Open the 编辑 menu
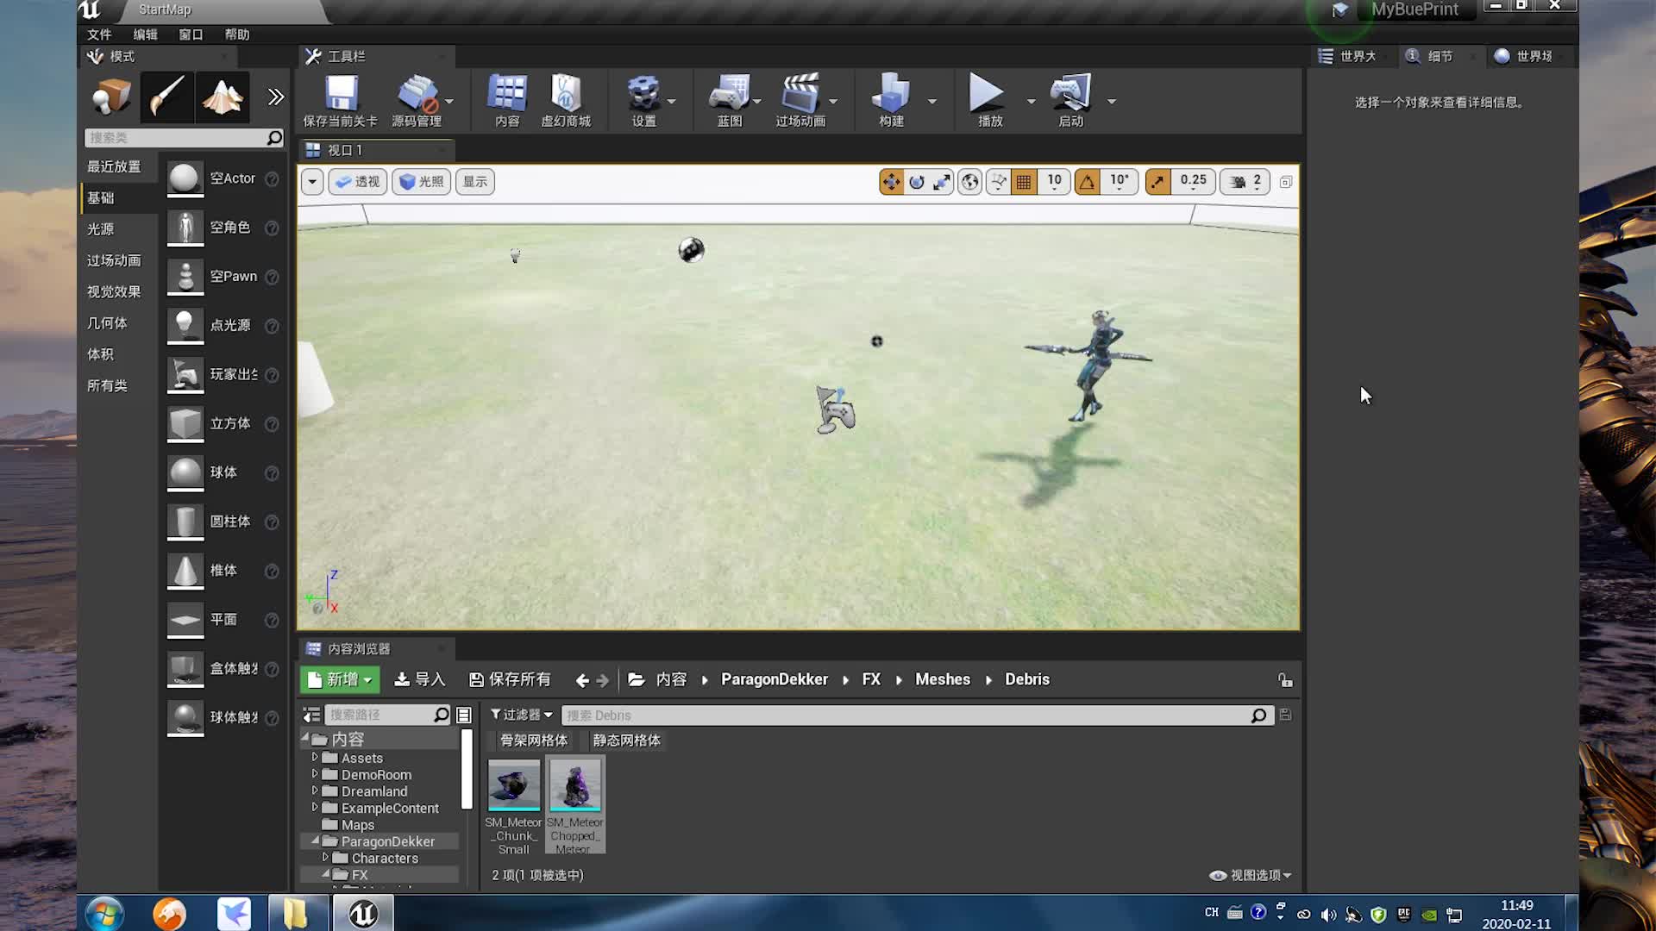The image size is (1656, 931). point(145,34)
